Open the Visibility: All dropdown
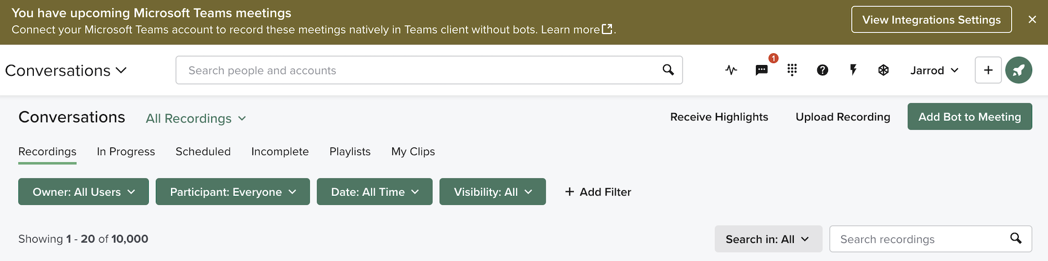Viewport: 1048px width, 261px height. tap(493, 192)
